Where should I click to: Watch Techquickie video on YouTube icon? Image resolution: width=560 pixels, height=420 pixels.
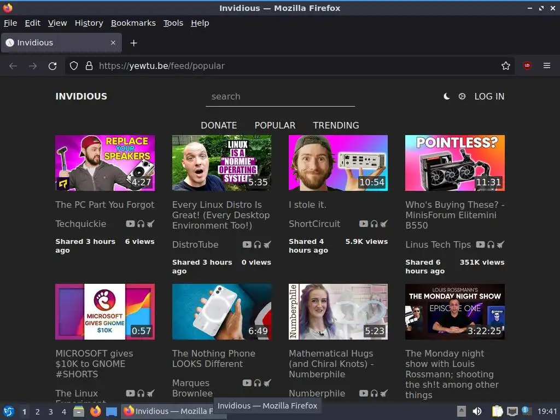pos(130,224)
